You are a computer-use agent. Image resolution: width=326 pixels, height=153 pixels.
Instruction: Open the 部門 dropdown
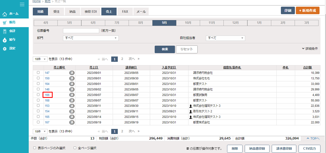(x=91, y=38)
